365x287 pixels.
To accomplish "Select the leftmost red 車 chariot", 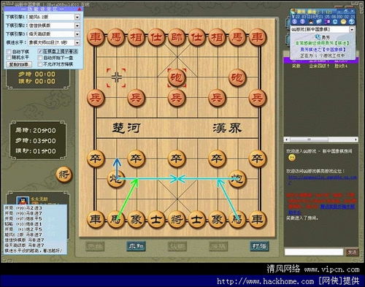I will pos(96,37).
